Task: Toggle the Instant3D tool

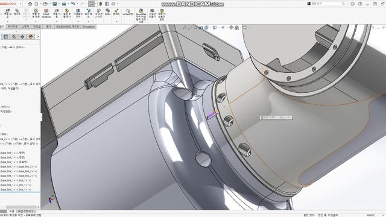Action: [128, 12]
